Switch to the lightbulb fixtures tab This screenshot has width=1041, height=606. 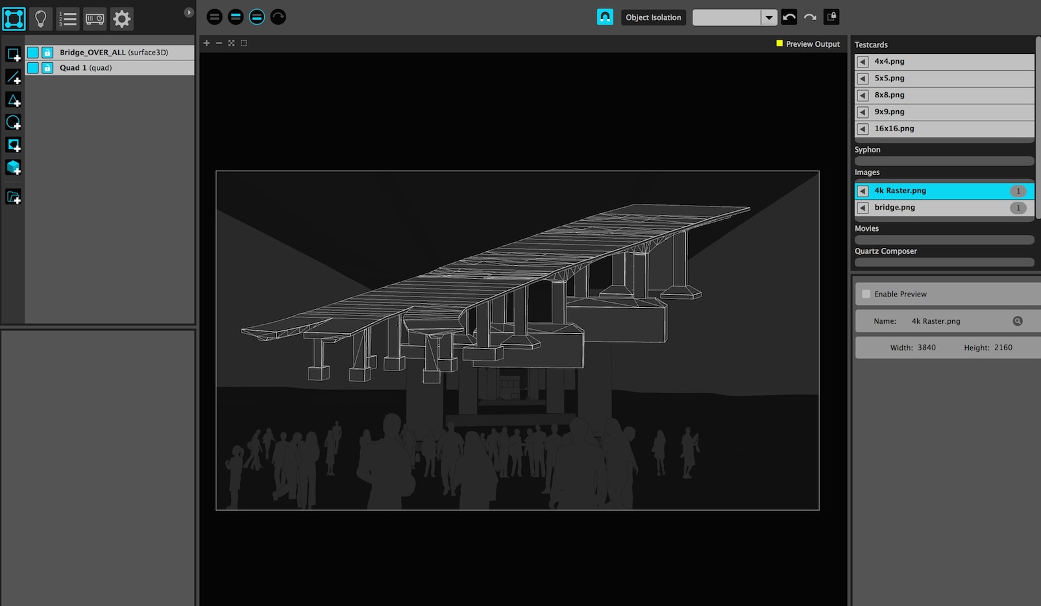41,19
